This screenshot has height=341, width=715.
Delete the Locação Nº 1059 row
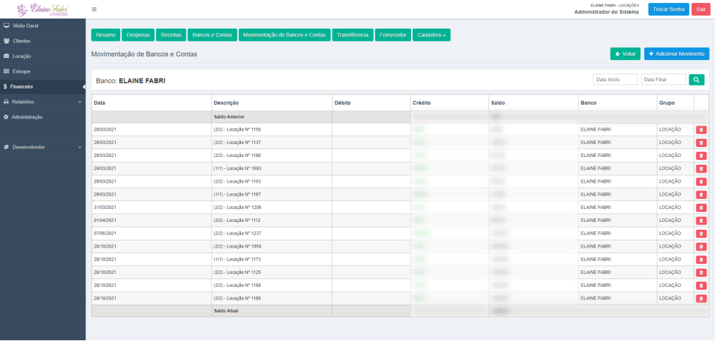(701, 247)
